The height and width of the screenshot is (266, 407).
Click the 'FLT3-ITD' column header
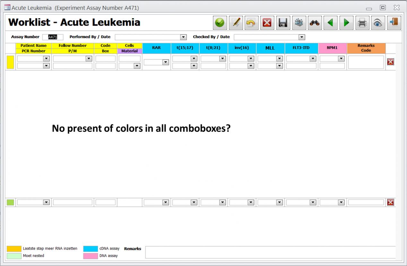pos(301,48)
